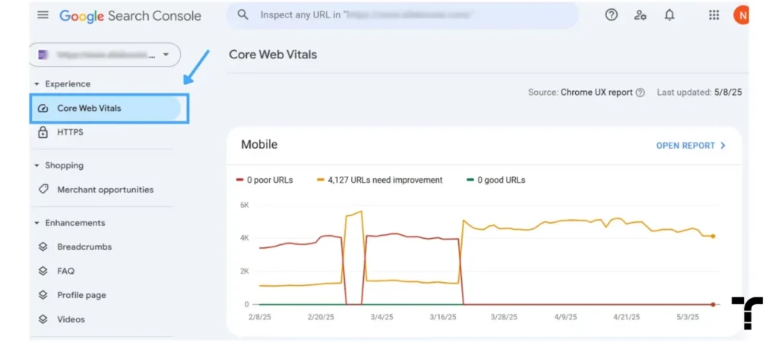Toggle the poor URLs legend series

(264, 180)
